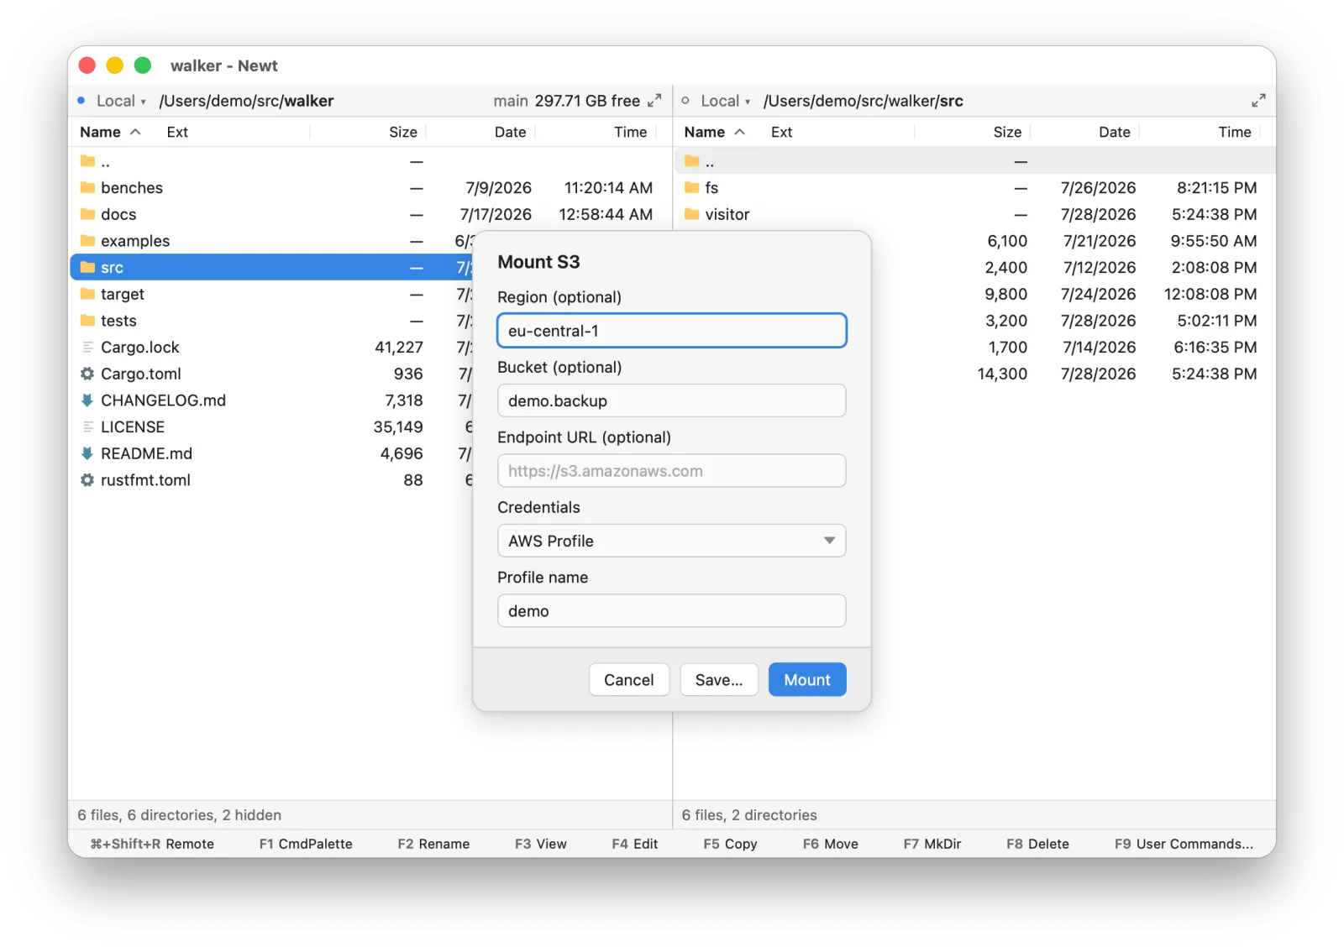Screen dimensions: 1344x947
Task: Click the left pane path /Users/demo/src/walker
Action: click(246, 101)
